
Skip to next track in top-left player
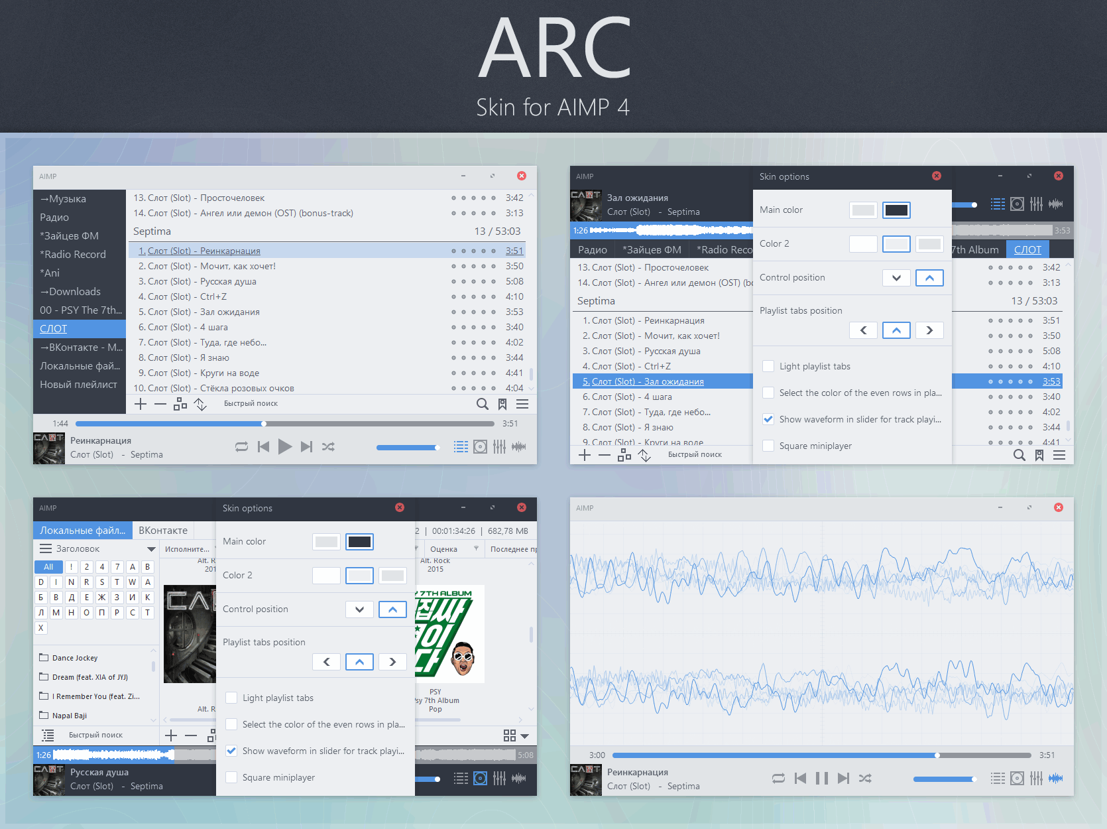tap(306, 447)
